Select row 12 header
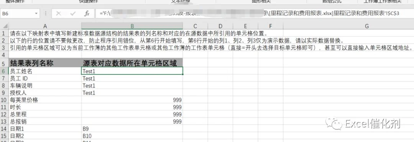The image size is (414, 142). (x=4, y=115)
